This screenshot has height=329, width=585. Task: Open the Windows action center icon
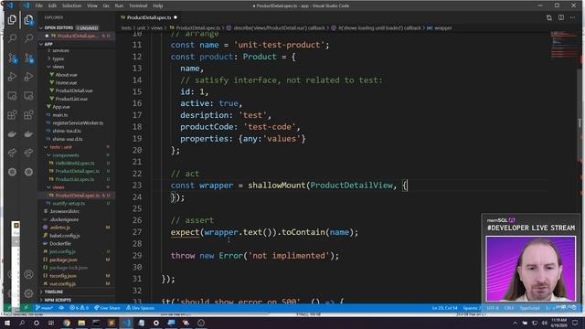[x=575, y=323]
